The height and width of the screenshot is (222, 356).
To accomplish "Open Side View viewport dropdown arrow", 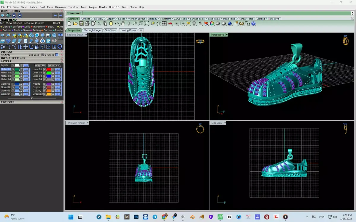I will [x=225, y=123].
